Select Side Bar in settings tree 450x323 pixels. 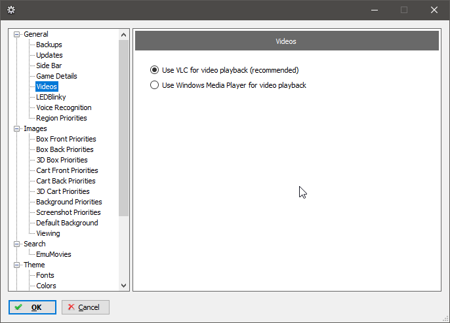click(49, 66)
